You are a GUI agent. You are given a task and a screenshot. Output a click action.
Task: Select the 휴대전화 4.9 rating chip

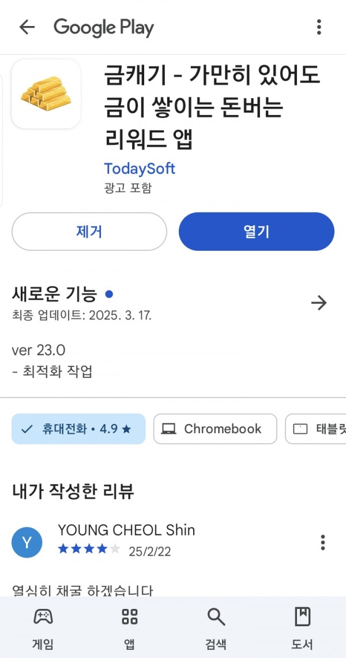tap(78, 429)
